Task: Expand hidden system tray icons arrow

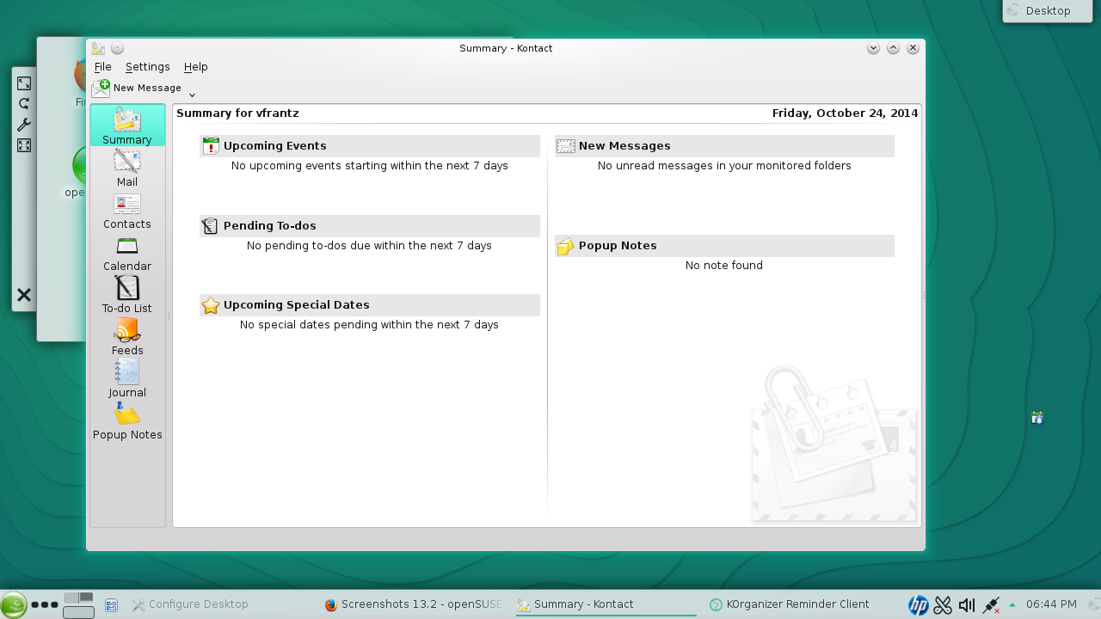Action: [1012, 605]
